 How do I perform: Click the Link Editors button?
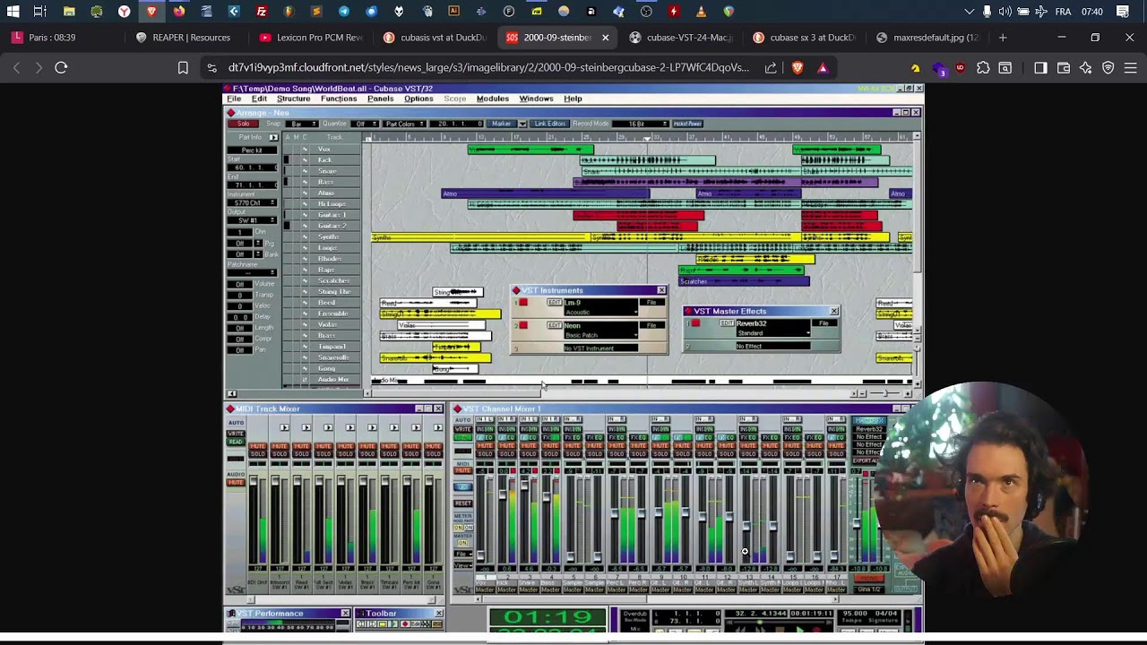point(550,124)
